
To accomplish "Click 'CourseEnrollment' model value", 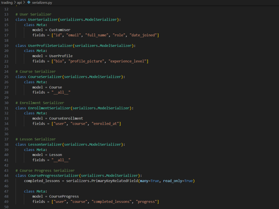I will pyautogui.click(x=66, y=118).
